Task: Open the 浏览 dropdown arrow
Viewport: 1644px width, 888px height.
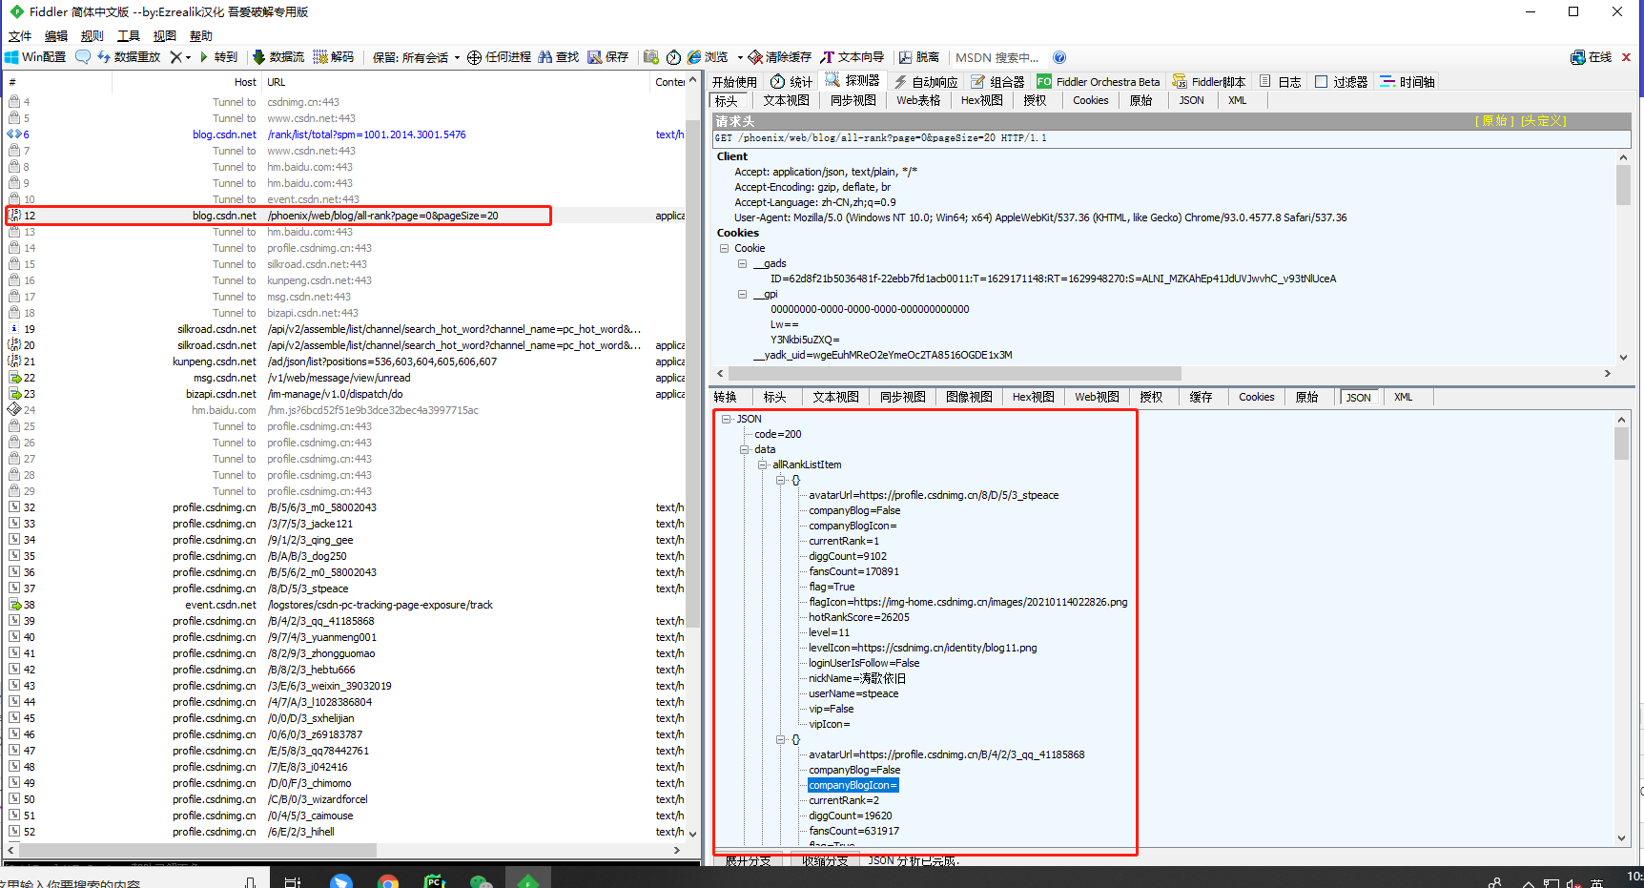Action: (740, 57)
